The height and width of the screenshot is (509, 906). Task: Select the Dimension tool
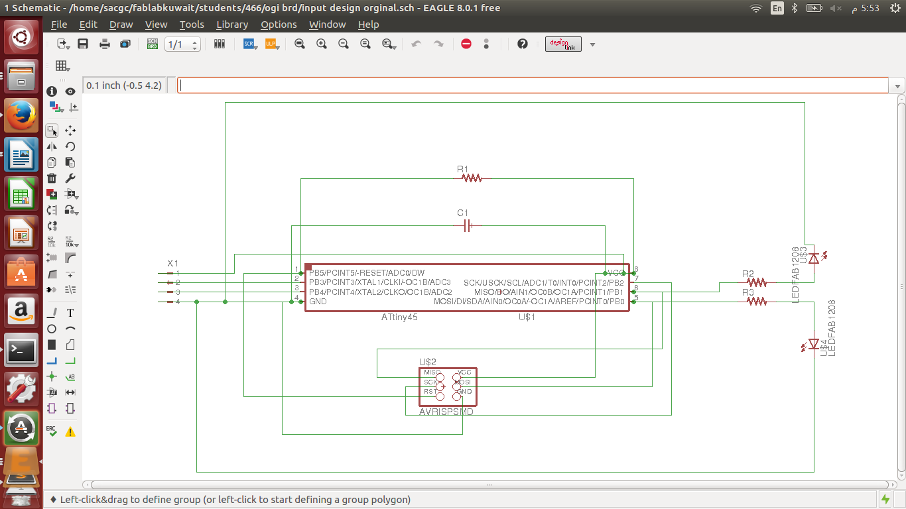[70, 392]
